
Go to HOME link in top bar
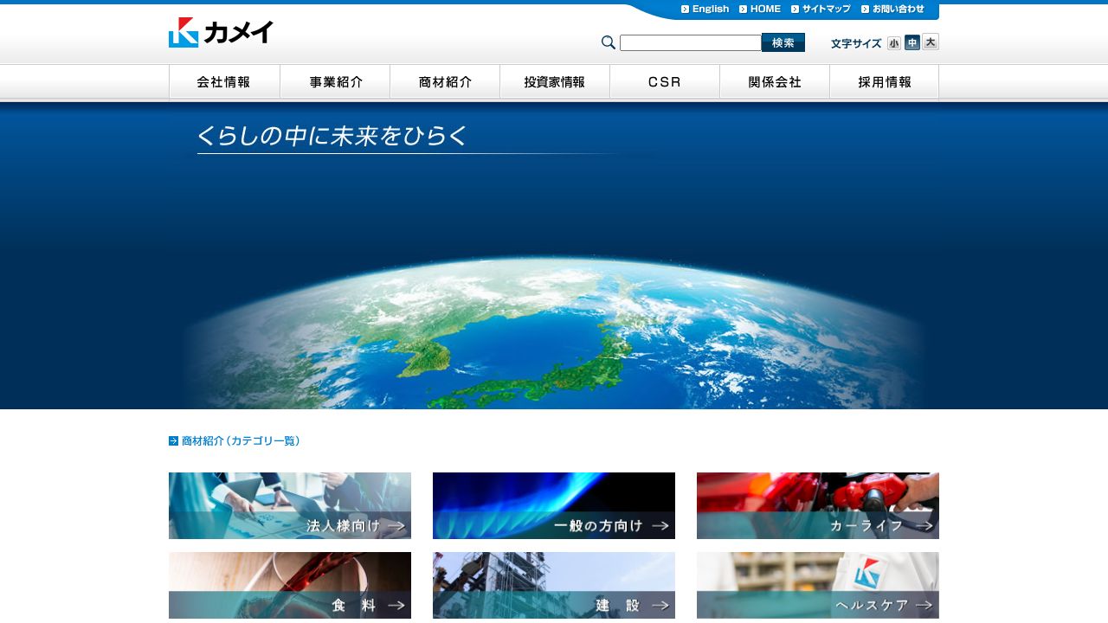pyautogui.click(x=765, y=9)
